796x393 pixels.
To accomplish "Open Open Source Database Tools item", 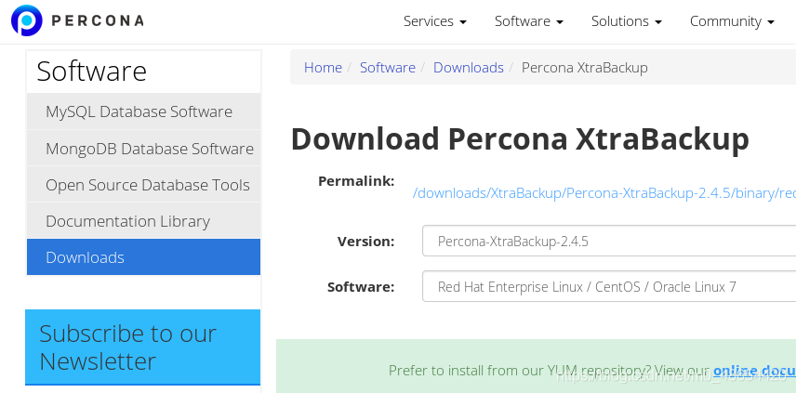I will 143,185.
